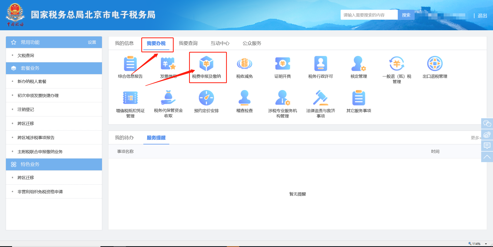Select the 服务提醒 tab
493x247 pixels.
[156, 138]
